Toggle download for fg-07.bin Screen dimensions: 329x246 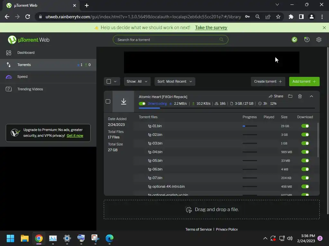tap(305, 178)
